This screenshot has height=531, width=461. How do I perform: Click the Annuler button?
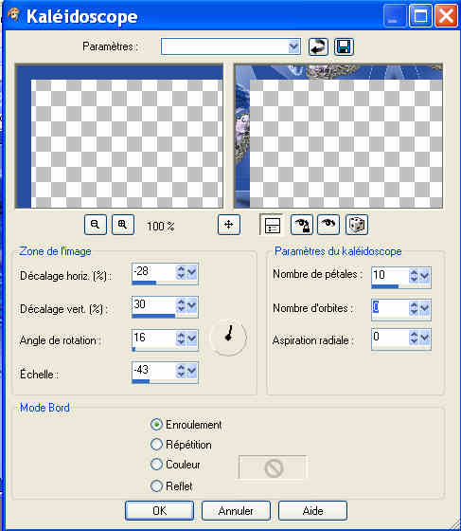tap(236, 511)
